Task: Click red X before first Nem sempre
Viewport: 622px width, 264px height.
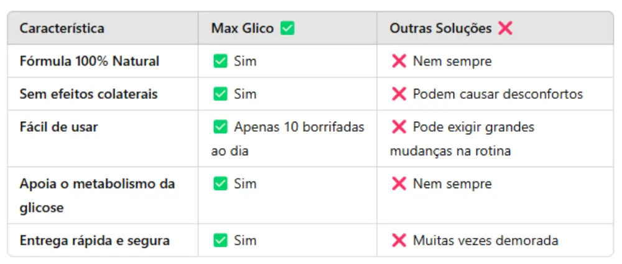Action: coord(399,61)
